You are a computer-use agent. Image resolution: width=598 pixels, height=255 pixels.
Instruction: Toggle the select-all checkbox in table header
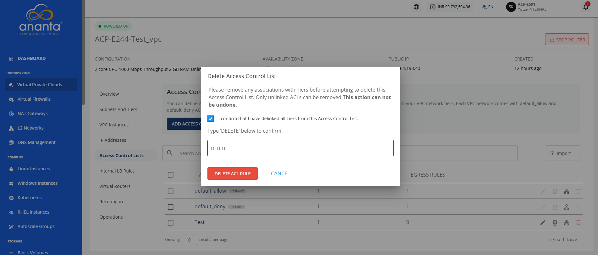(171, 175)
